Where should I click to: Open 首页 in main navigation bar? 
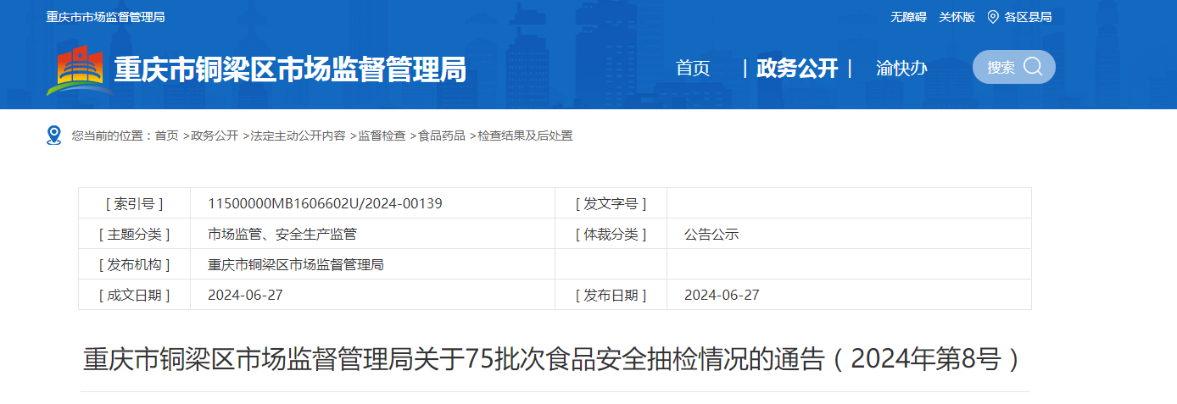tap(693, 69)
